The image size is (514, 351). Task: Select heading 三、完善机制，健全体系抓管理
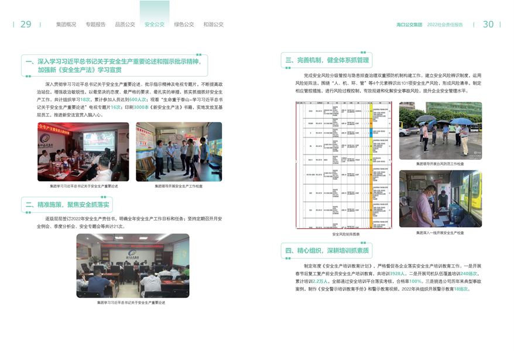click(x=327, y=60)
